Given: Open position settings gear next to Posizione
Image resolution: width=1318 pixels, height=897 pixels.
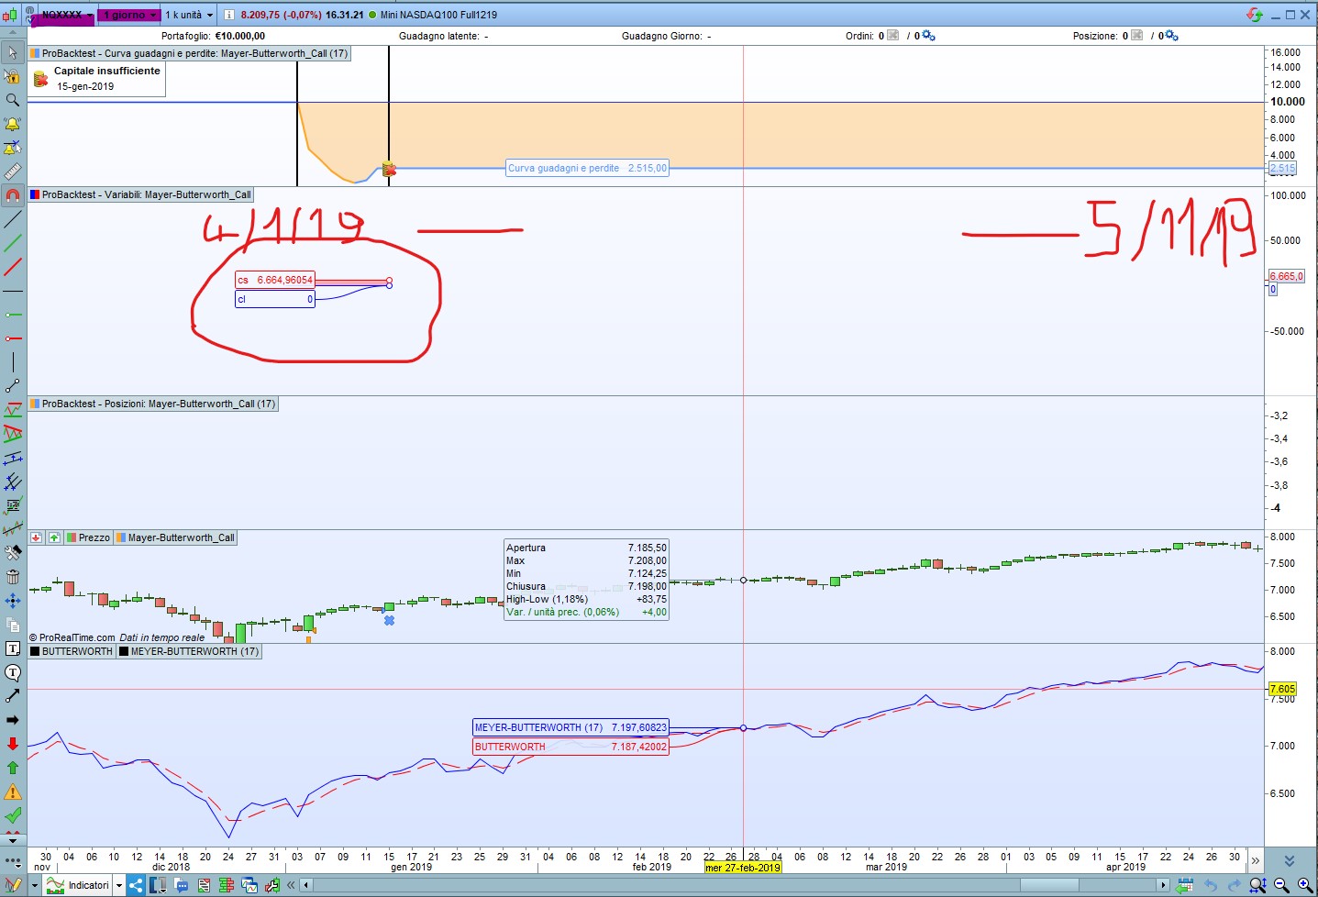Looking at the screenshot, I should pos(1171,36).
